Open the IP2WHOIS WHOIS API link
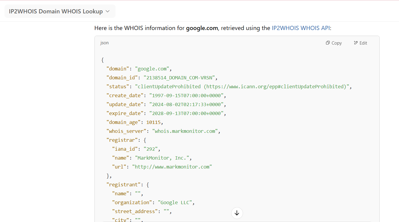399x222 pixels. (x=301, y=28)
